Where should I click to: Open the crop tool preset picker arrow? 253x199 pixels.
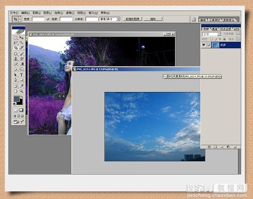[x=20, y=19]
